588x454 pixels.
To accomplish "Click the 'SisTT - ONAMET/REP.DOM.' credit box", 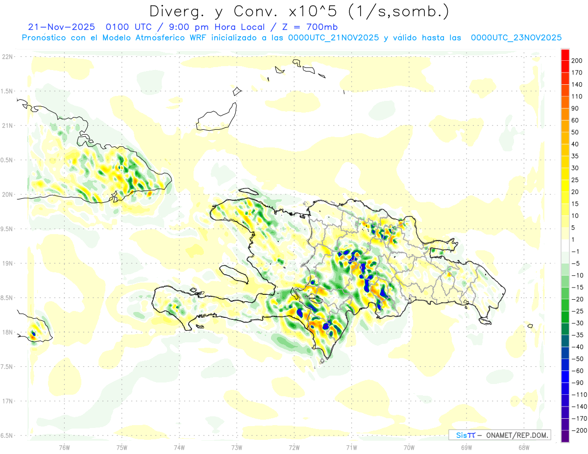I will coord(499,435).
